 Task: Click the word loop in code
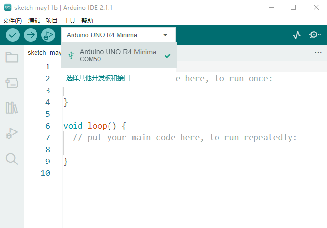pos(97,126)
